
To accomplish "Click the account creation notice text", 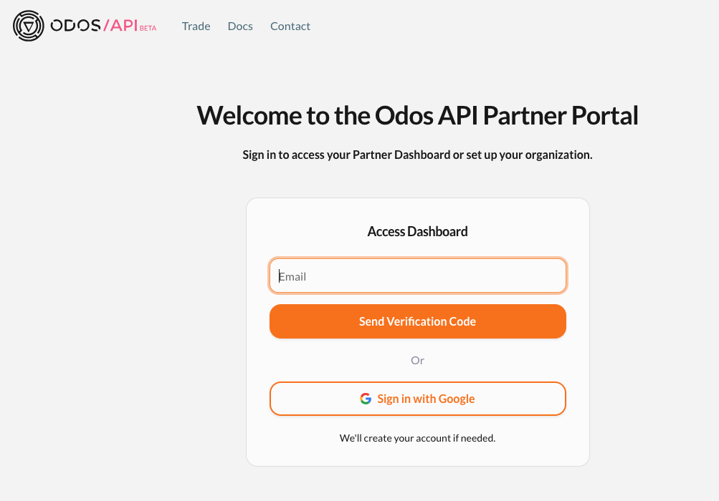I will pyautogui.click(x=417, y=437).
